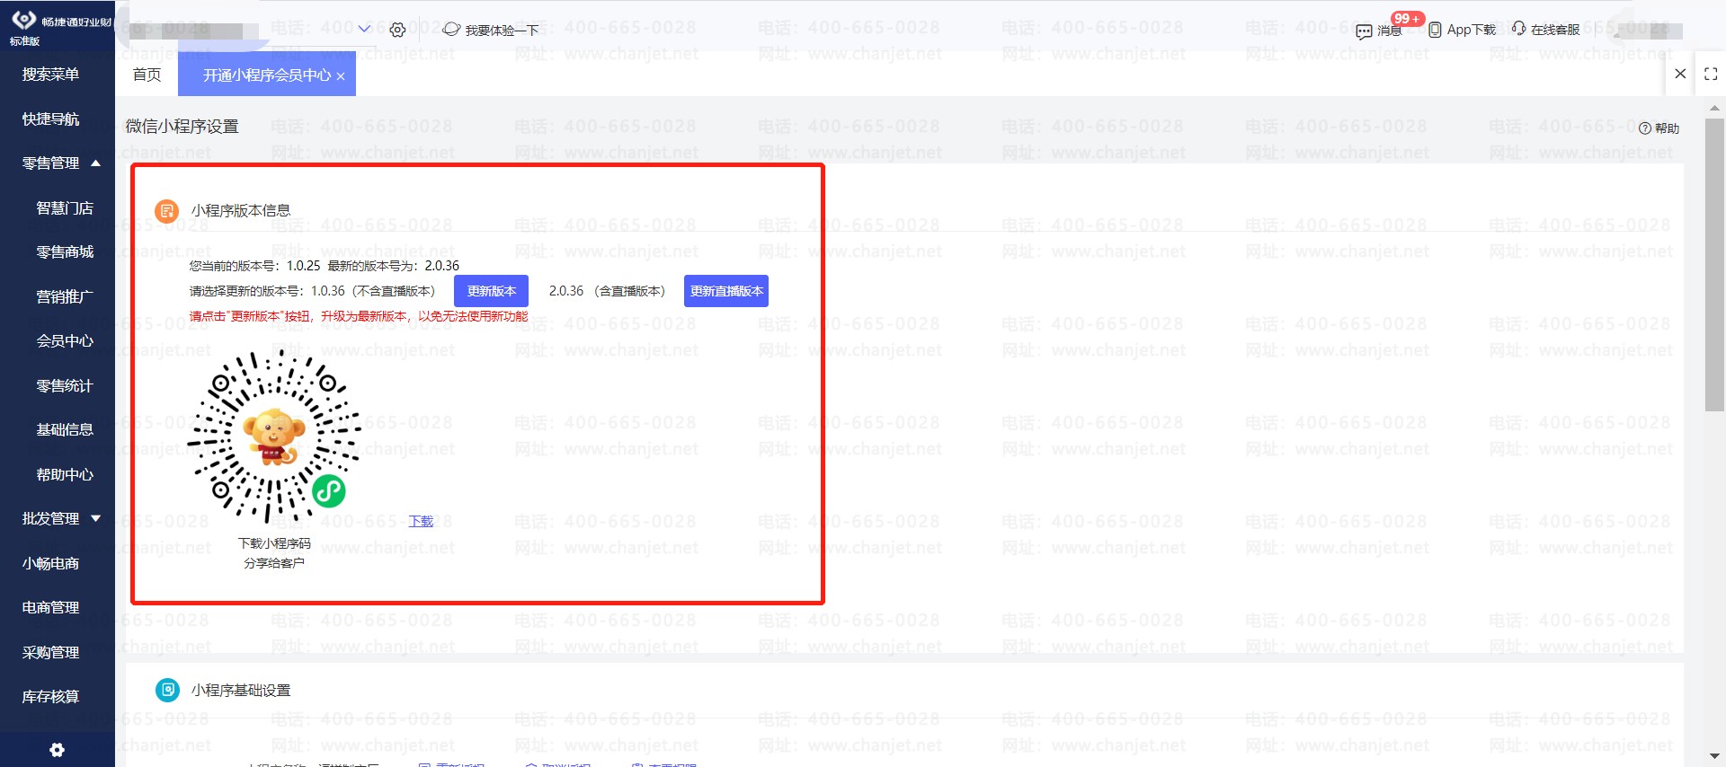Screen dimensions: 1726x767
Task: Click the 1.0.36 (不含直播版本) label
Action: 373,291
